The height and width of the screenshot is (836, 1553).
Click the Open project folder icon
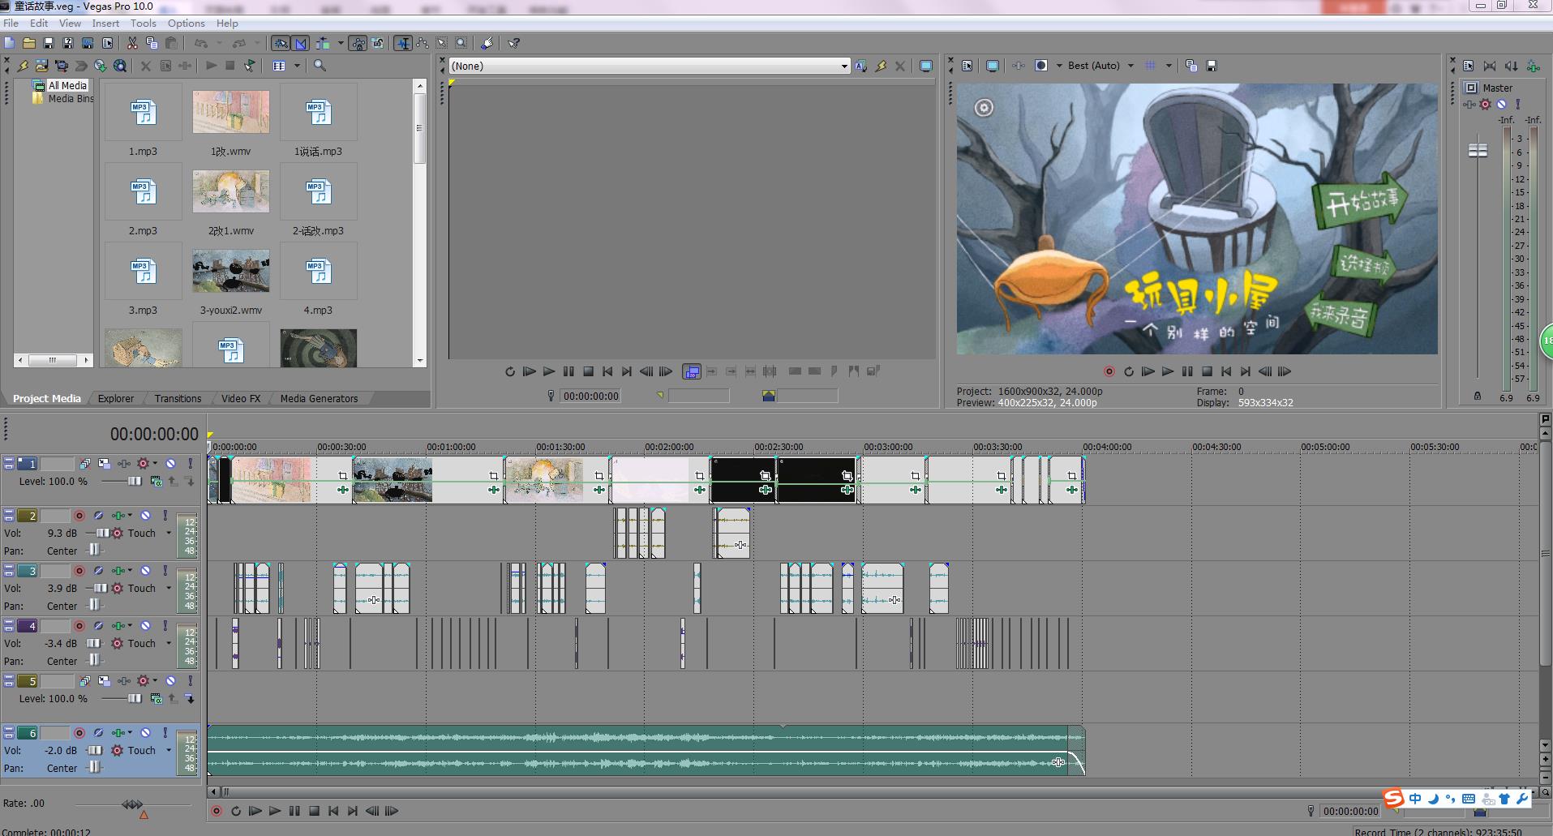point(29,43)
